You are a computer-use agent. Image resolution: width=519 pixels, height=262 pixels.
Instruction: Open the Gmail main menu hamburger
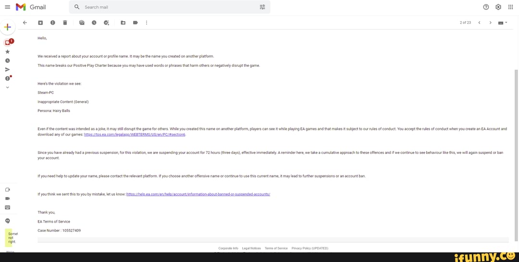click(8, 7)
